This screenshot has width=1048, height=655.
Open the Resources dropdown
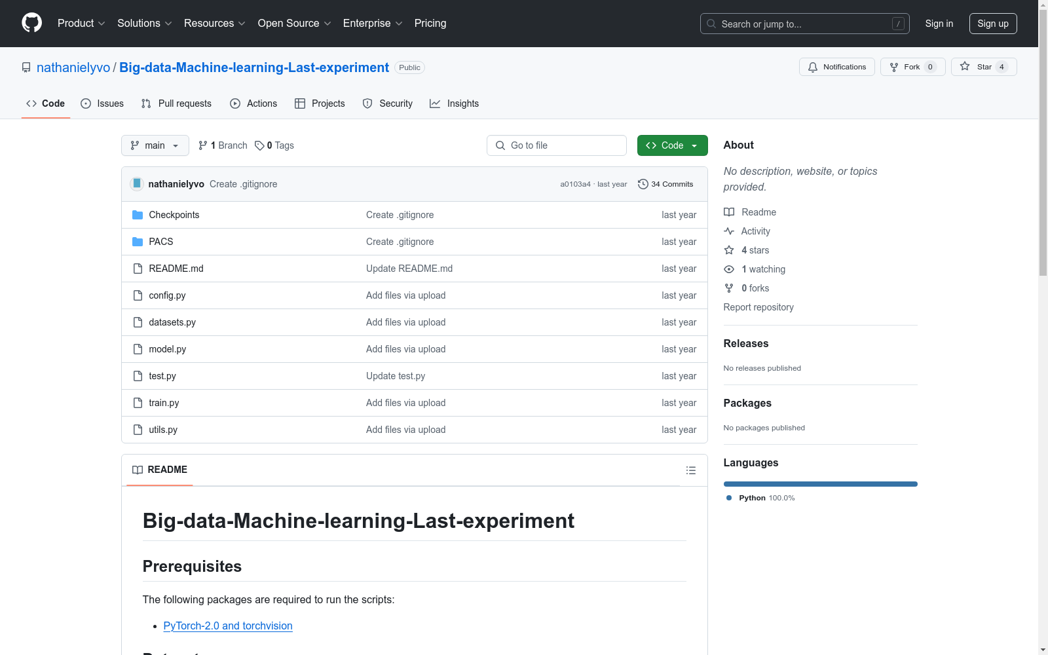pos(214,23)
